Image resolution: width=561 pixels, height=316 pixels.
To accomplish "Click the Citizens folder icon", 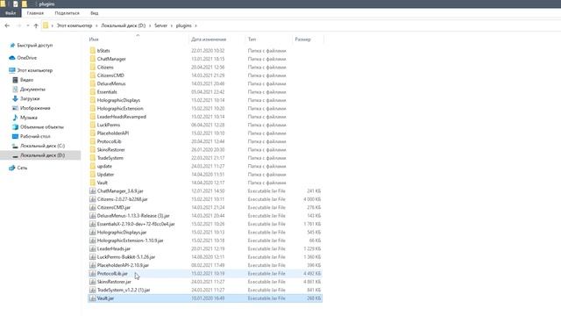I will click(93, 67).
